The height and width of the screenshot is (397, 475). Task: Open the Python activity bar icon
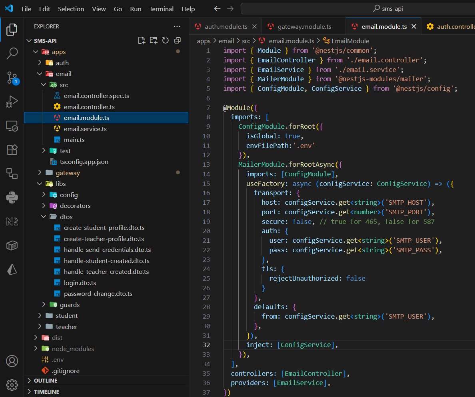[x=12, y=198]
